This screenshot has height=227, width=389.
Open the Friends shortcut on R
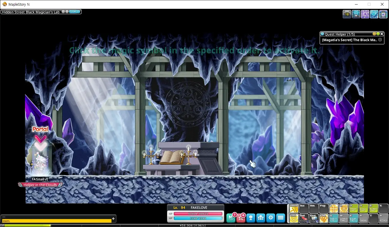point(364,218)
